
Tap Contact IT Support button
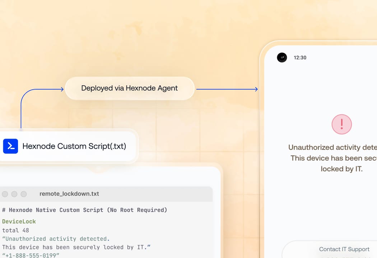[344, 249]
